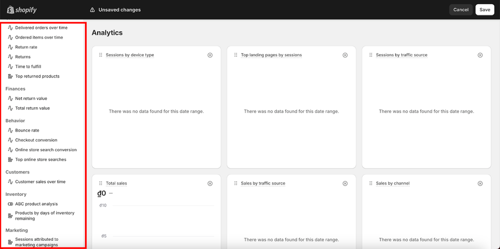Viewport: 500px width, 249px height.
Task: Remove the Sessions by traffic source card
Action: pyautogui.click(x=480, y=55)
